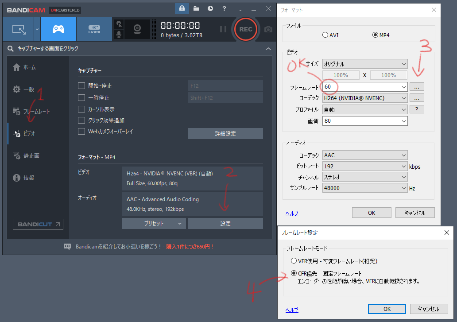Confirm フォーマット dialog with OK
The height and width of the screenshot is (322, 457).
click(x=372, y=213)
